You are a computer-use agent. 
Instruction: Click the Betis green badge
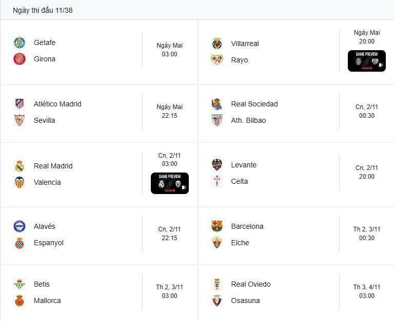pyautogui.click(x=19, y=284)
